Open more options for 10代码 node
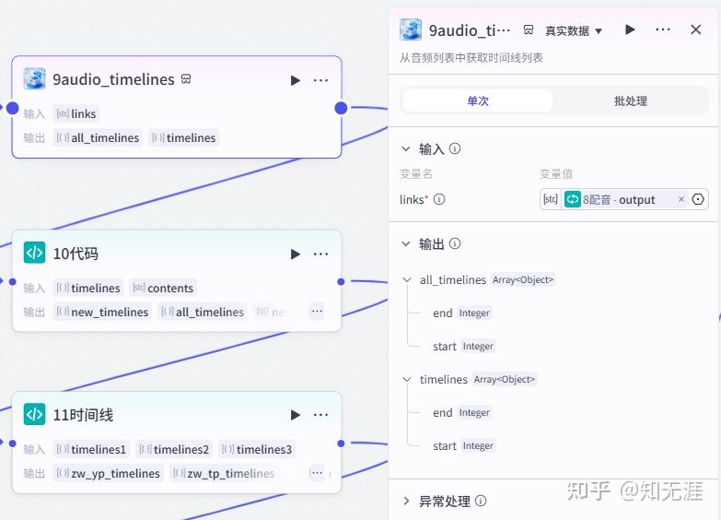Screen dimensions: 721x520 [320, 254]
